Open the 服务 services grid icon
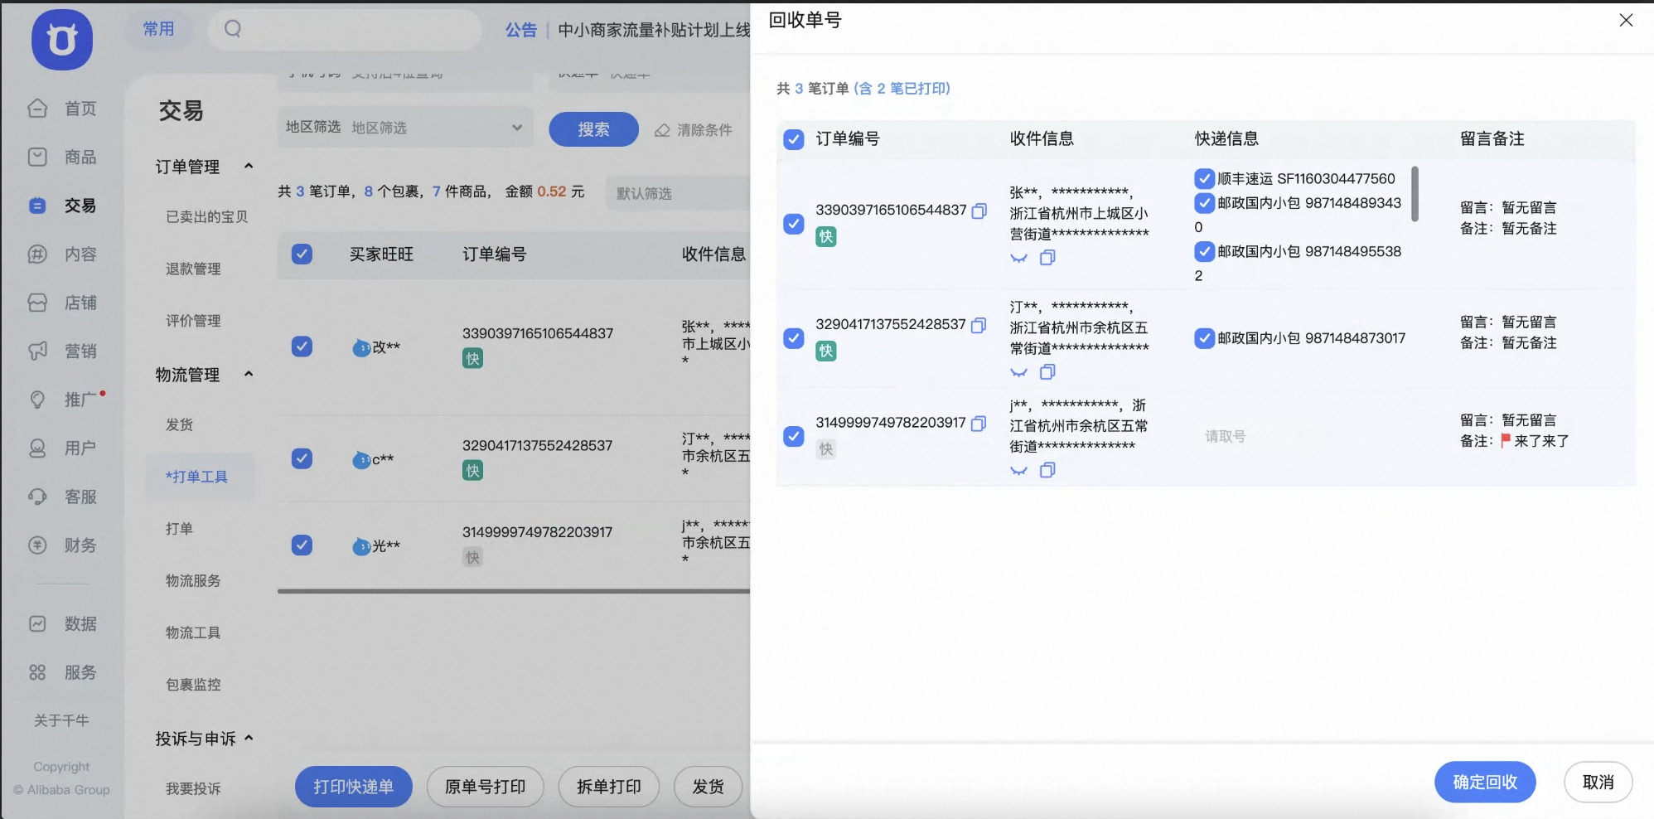Screen dimensions: 1654x819 [37, 672]
